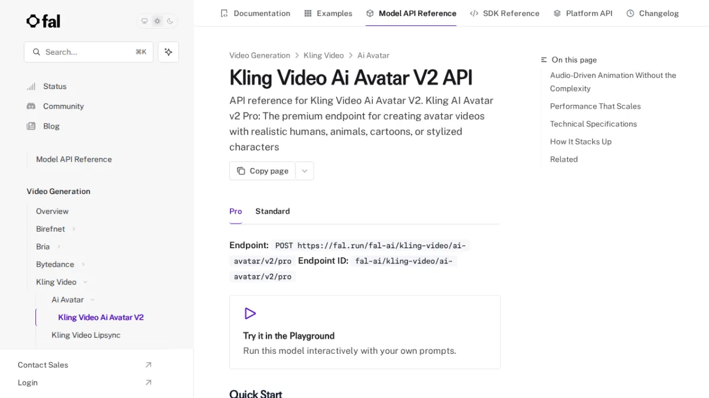
Task: Expand the Birefnet chevron
Action: (74, 229)
